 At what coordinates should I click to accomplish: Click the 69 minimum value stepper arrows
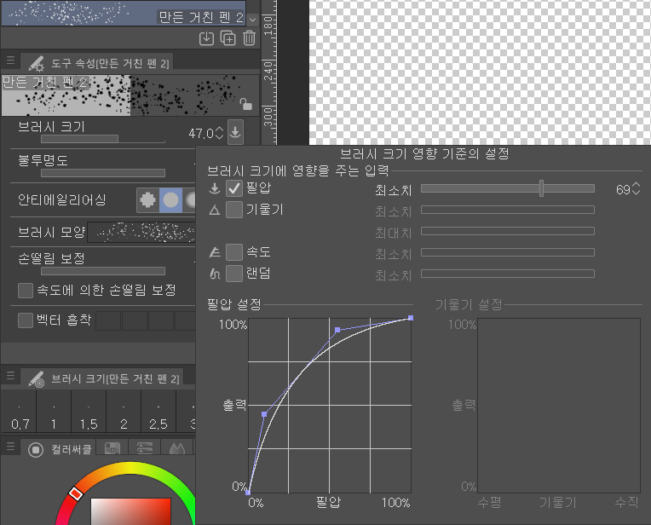tap(637, 189)
